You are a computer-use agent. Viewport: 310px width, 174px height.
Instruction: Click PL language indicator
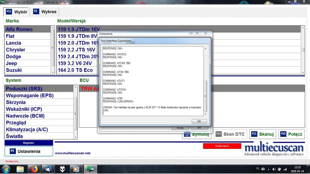point(258,169)
